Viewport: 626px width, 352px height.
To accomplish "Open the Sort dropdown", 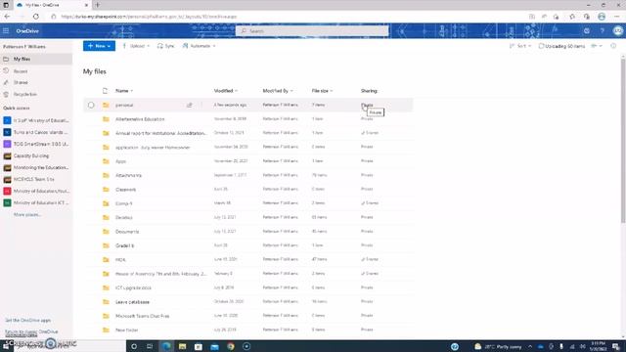I will point(520,46).
